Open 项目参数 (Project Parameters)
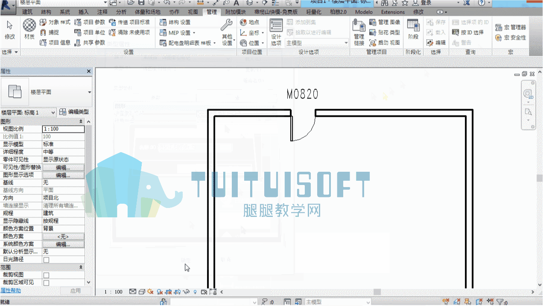The height and width of the screenshot is (306, 543). [90, 22]
